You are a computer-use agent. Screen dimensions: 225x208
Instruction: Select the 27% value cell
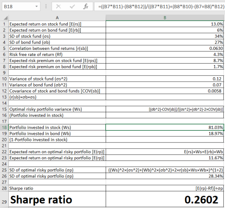[165, 42]
